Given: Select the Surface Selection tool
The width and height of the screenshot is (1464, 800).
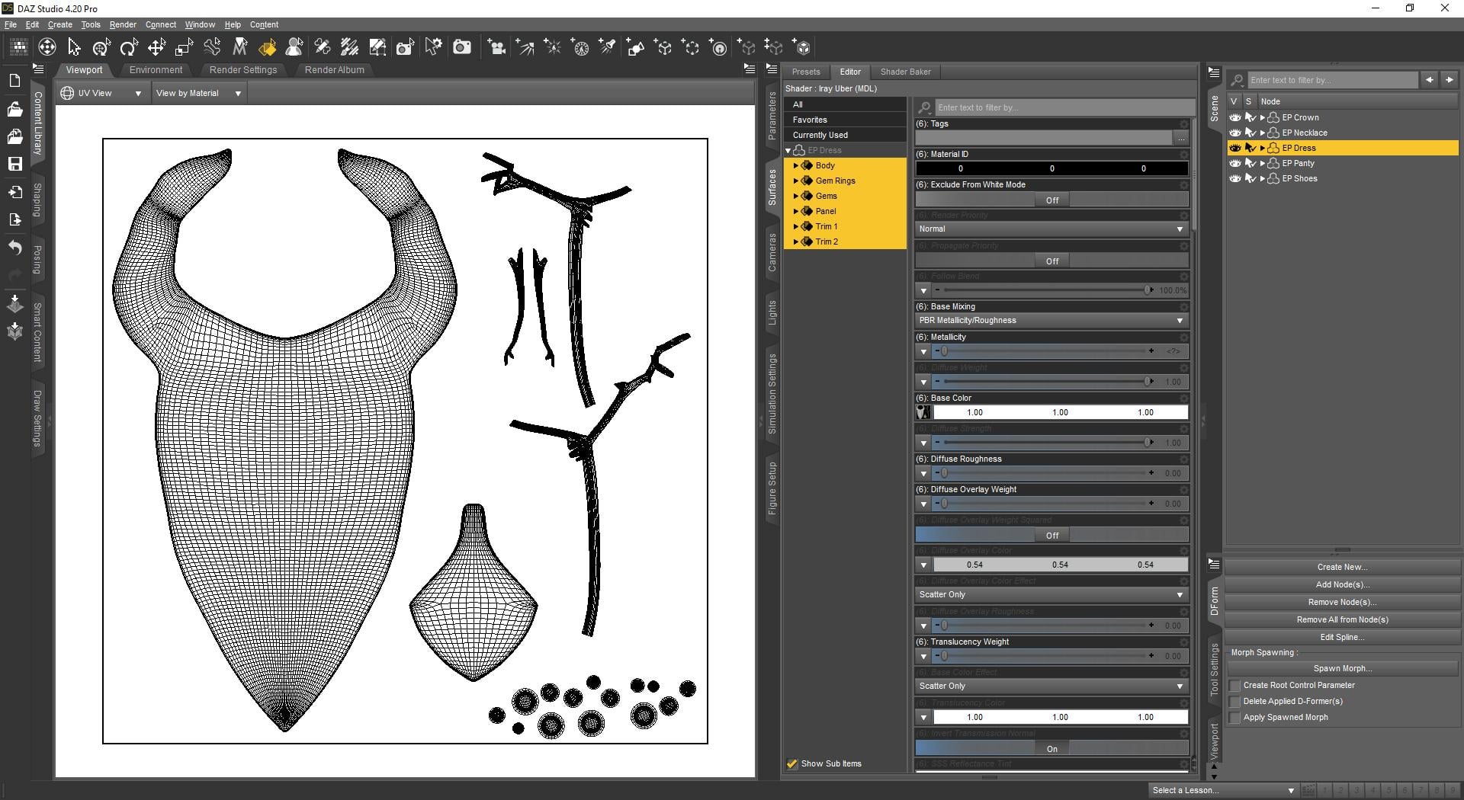Looking at the screenshot, I should (x=268, y=47).
